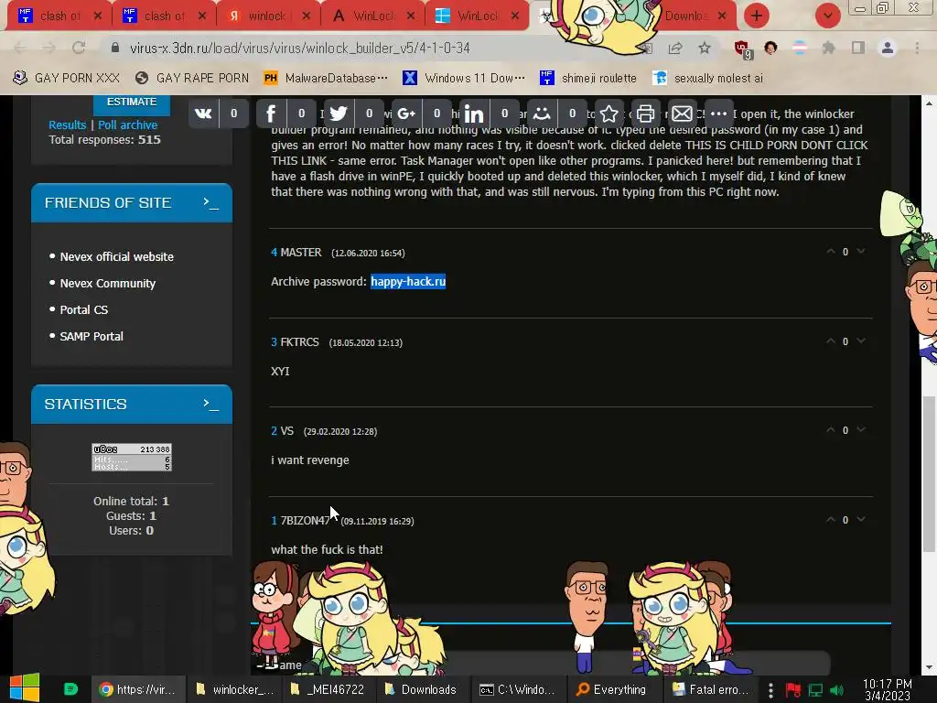This screenshot has height=703, width=937.
Task: Open a new tab with plus button
Action: click(757, 16)
